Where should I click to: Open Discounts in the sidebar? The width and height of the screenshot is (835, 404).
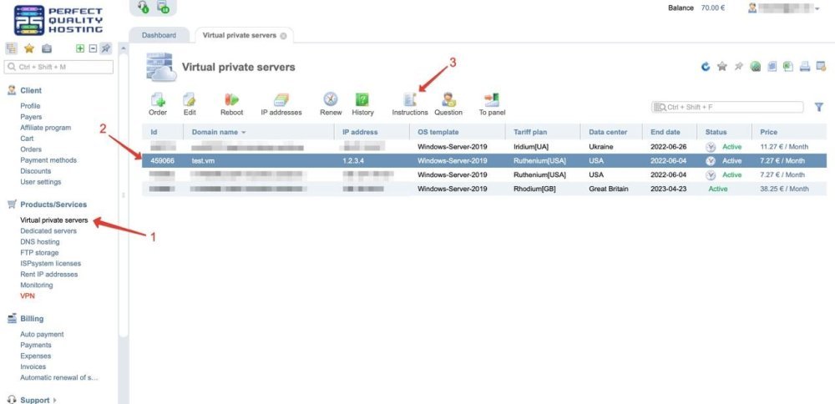36,171
